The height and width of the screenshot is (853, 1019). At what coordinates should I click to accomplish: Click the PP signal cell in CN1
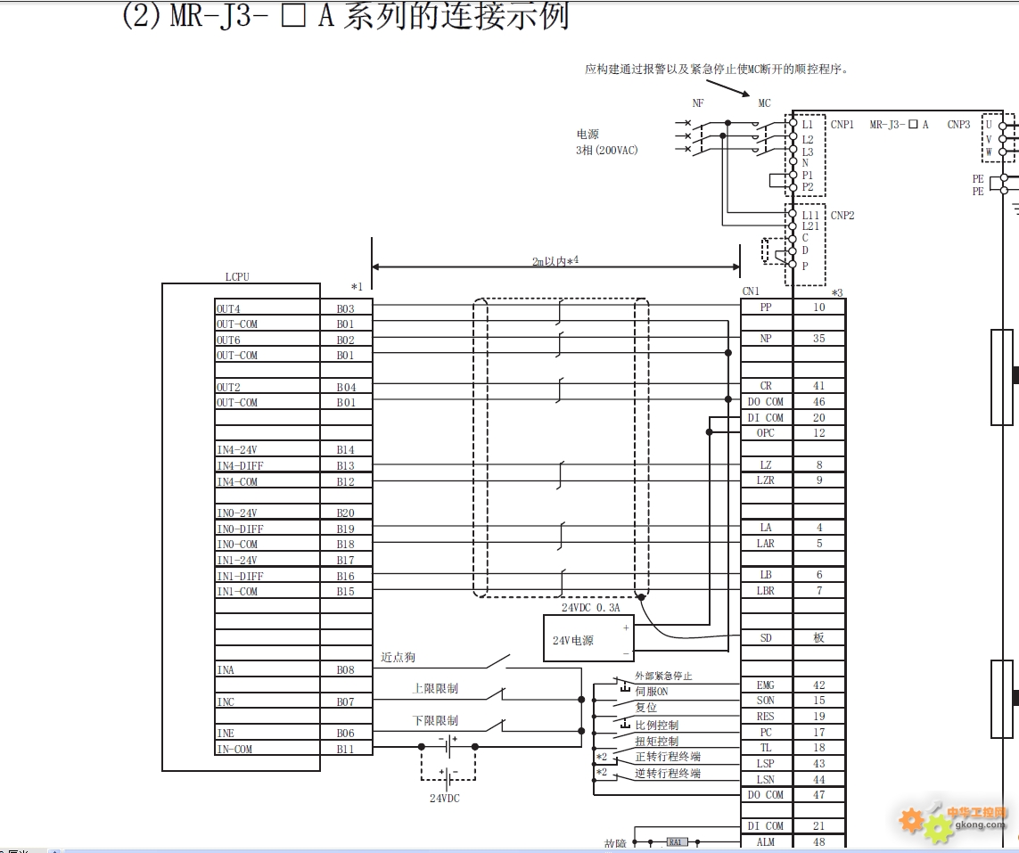click(767, 307)
